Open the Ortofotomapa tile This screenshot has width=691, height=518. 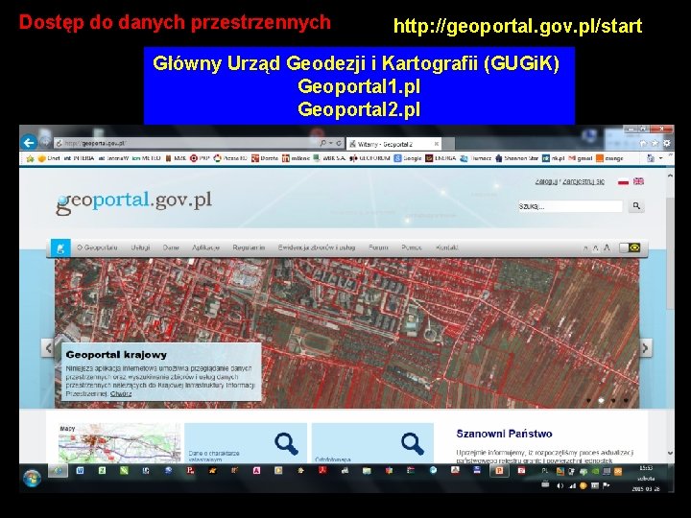[372, 442]
